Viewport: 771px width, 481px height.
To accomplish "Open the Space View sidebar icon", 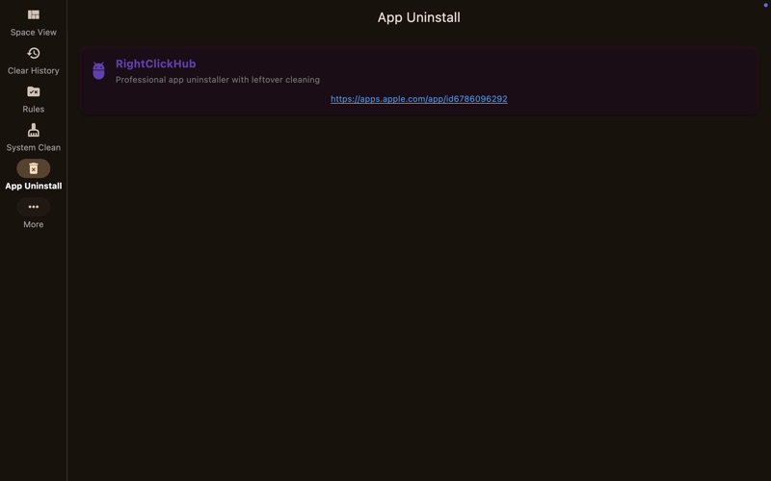I will [x=34, y=14].
